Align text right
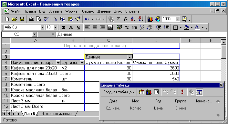Screen dimensions: 228x124 (x=102, y=27)
